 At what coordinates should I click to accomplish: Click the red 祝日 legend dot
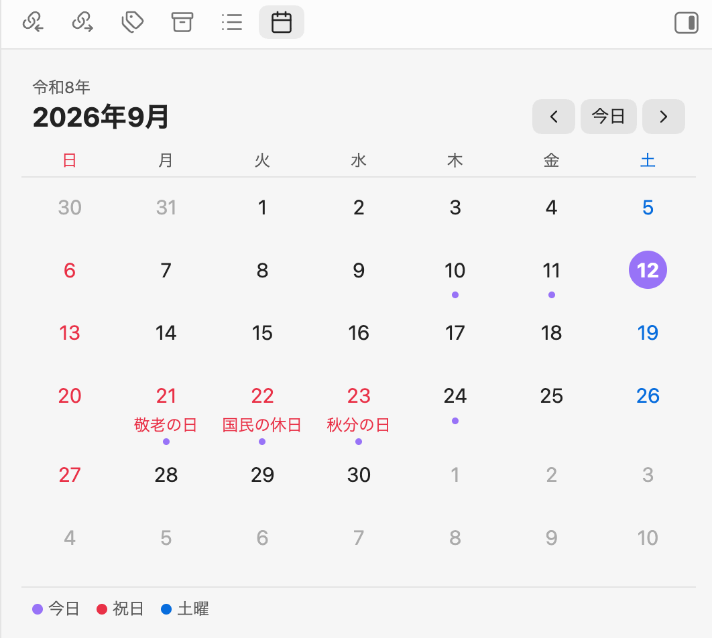[102, 609]
